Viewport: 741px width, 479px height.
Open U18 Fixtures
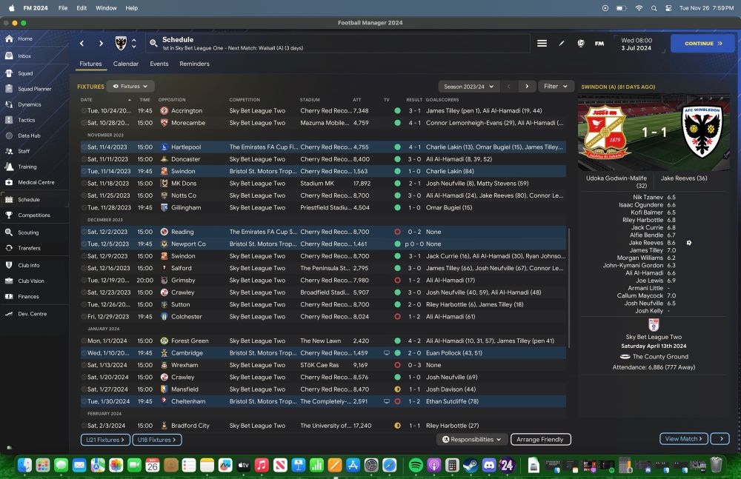(157, 440)
